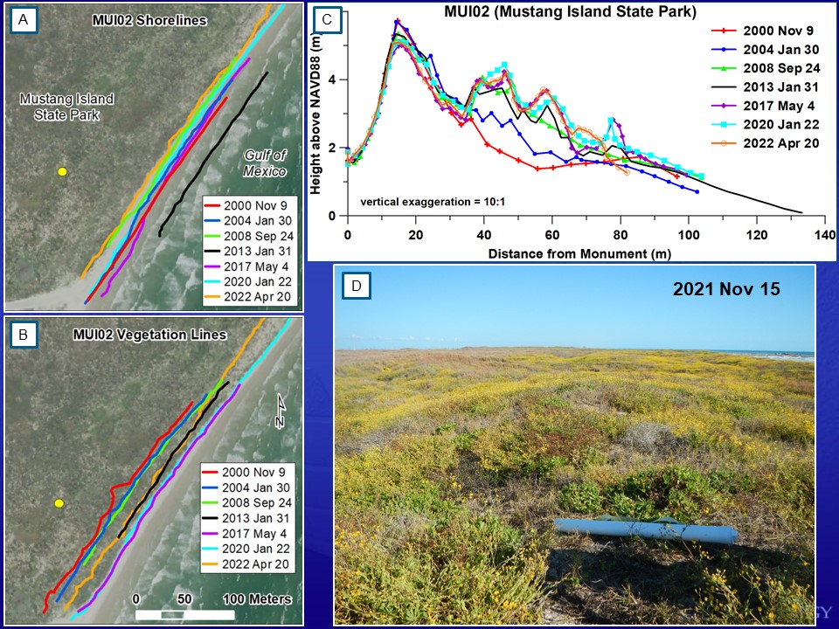Viewport: 839px width, 629px height.
Task: Click the yellow monument dot in Shorelines map
Action: coord(62,172)
